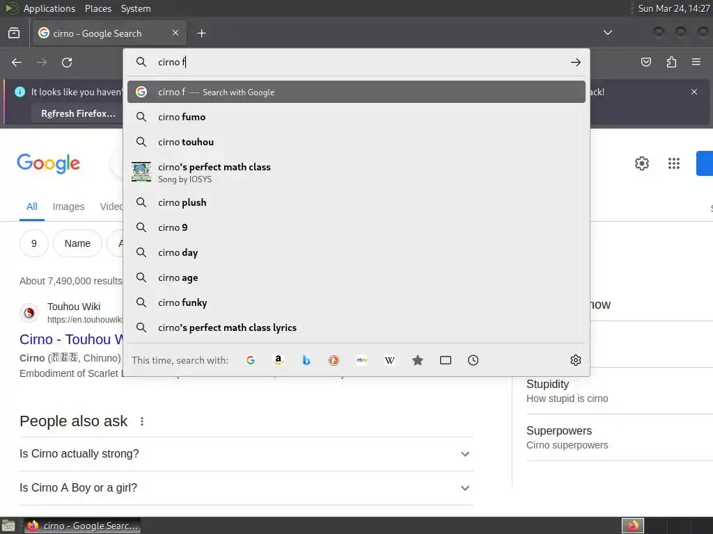The height and width of the screenshot is (534, 713).
Task: Open the Firefox View icon left of the tab
Action: click(14, 33)
